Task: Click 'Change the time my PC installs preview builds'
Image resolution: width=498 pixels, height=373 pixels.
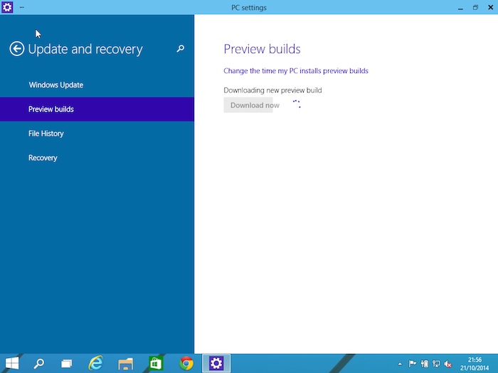Action: (296, 71)
